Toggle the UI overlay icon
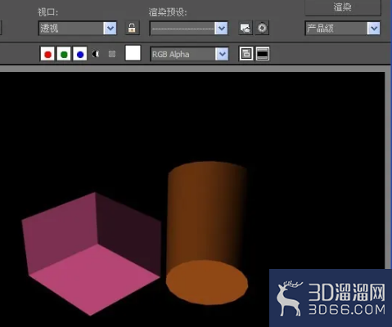The image size is (392, 327). pos(246,53)
